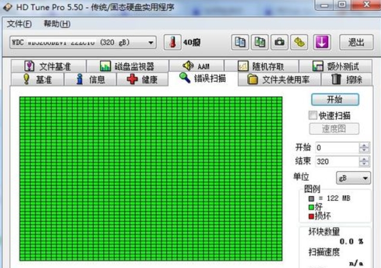Switch to the 健康 tab
Screen dimensions: 381x268
click(142, 79)
